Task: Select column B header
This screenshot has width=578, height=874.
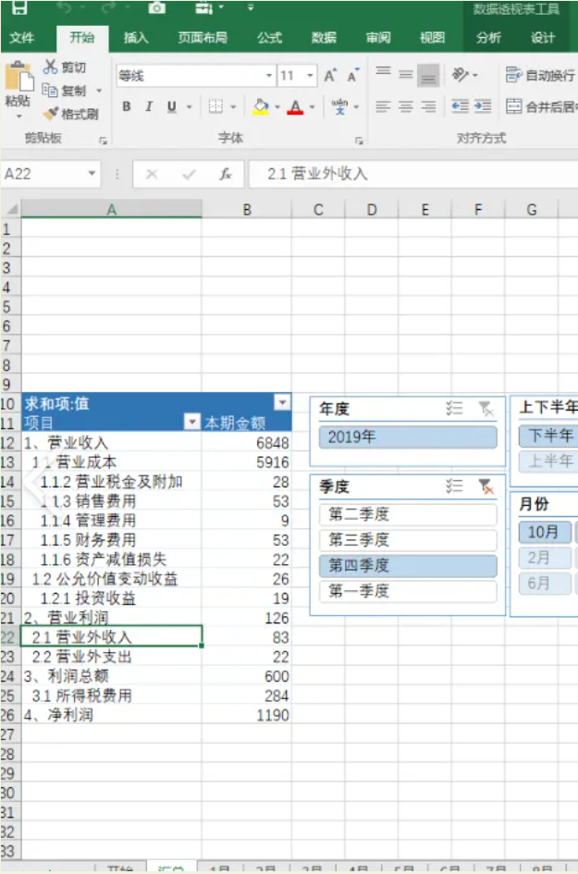Action: [246, 210]
